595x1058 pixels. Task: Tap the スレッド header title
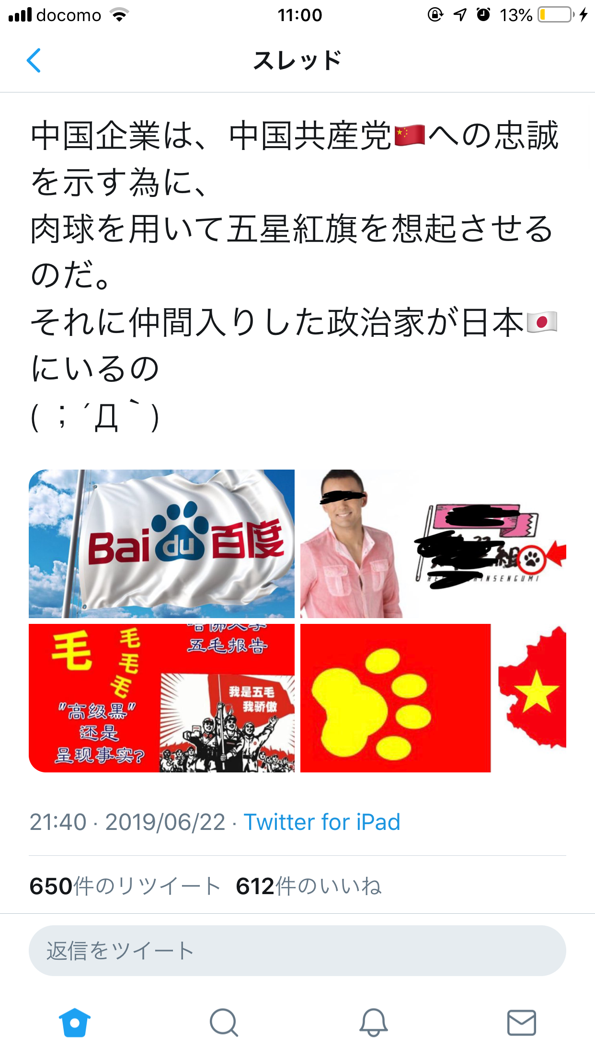pos(297,61)
